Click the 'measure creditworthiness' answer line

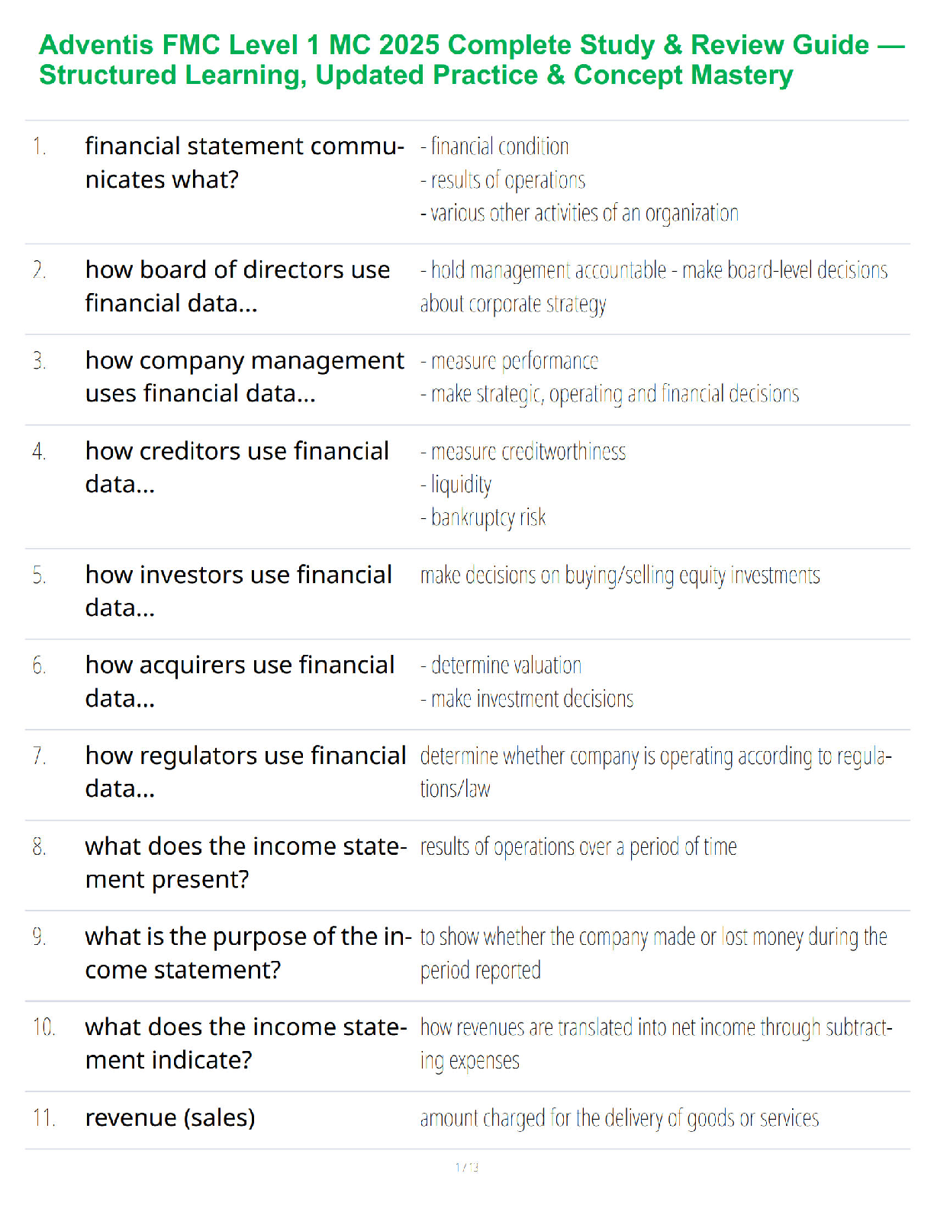pyautogui.click(x=523, y=452)
